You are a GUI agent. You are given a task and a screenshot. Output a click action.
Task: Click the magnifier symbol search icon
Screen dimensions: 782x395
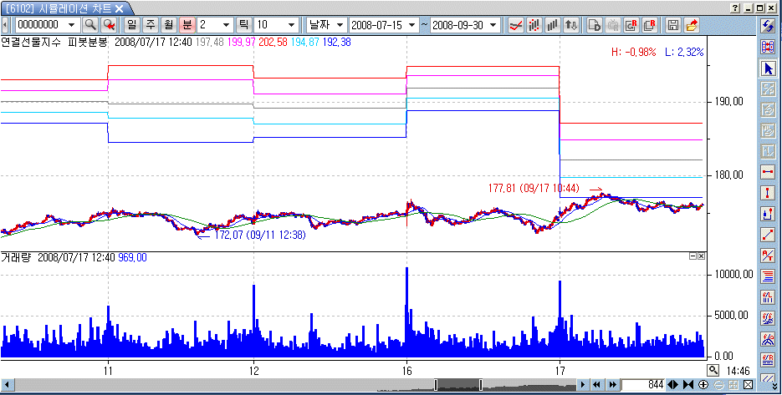coord(89,24)
